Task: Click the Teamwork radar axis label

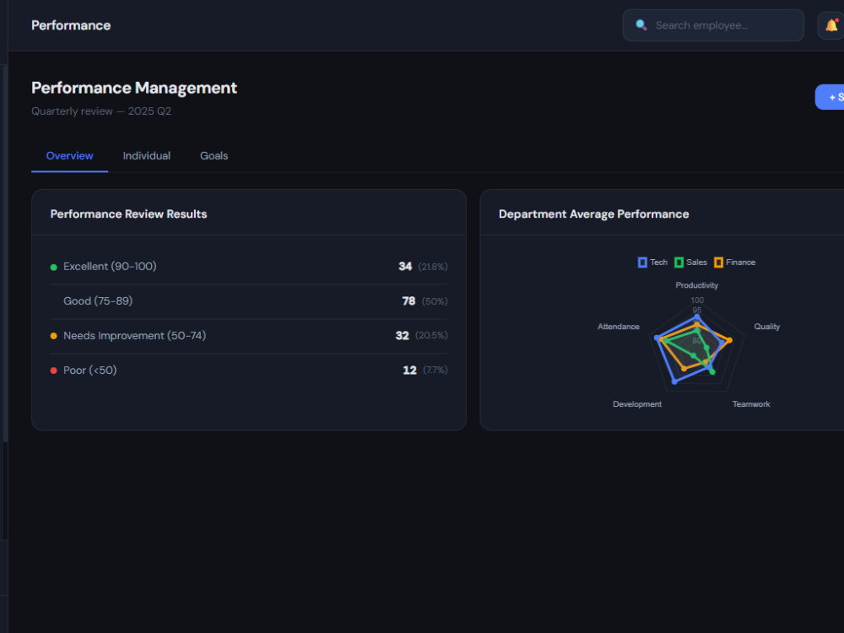Action: click(x=751, y=403)
